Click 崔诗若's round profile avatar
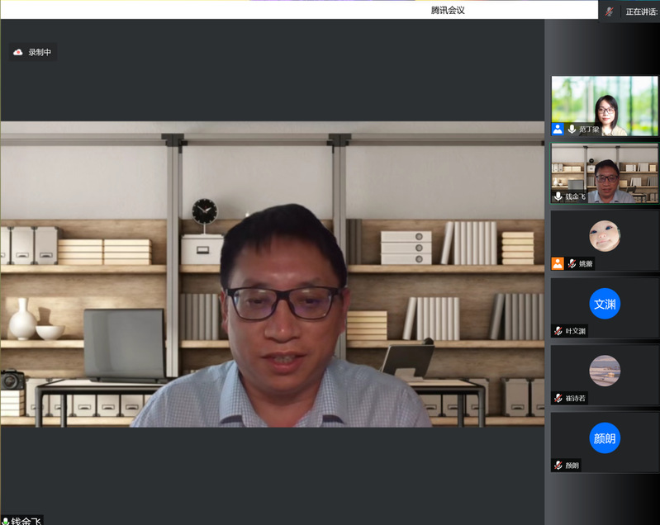This screenshot has height=525, width=660. 605,371
